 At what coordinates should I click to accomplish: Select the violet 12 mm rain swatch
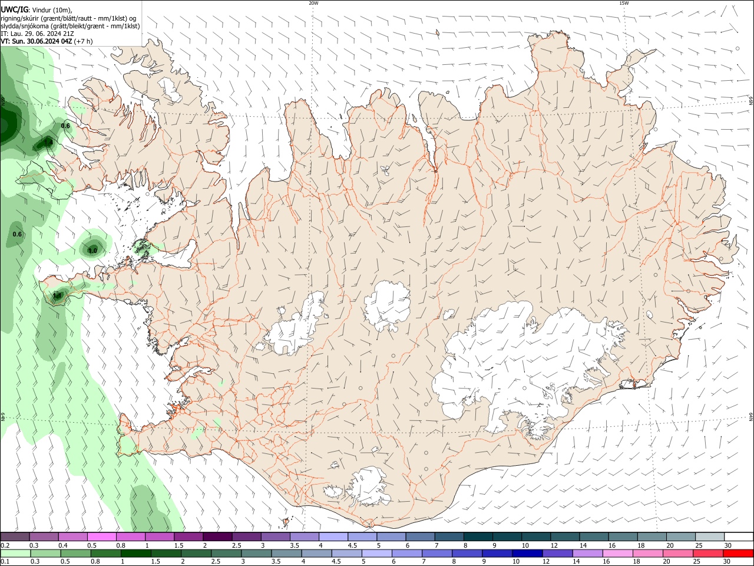[557, 553]
